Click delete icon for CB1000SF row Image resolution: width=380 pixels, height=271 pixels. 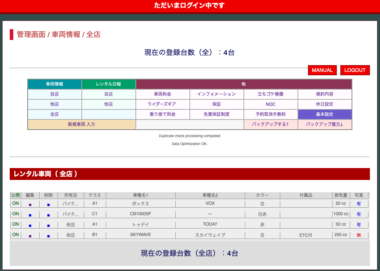[x=49, y=215]
